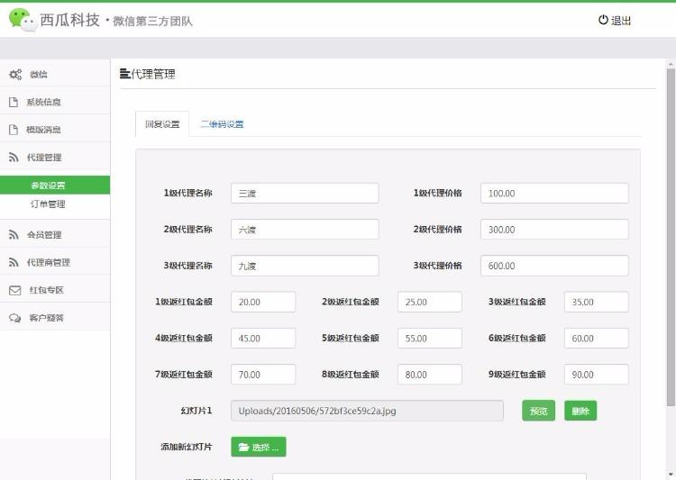
Task: Click the RSS icon beside 代理管理
Action: coord(14,158)
